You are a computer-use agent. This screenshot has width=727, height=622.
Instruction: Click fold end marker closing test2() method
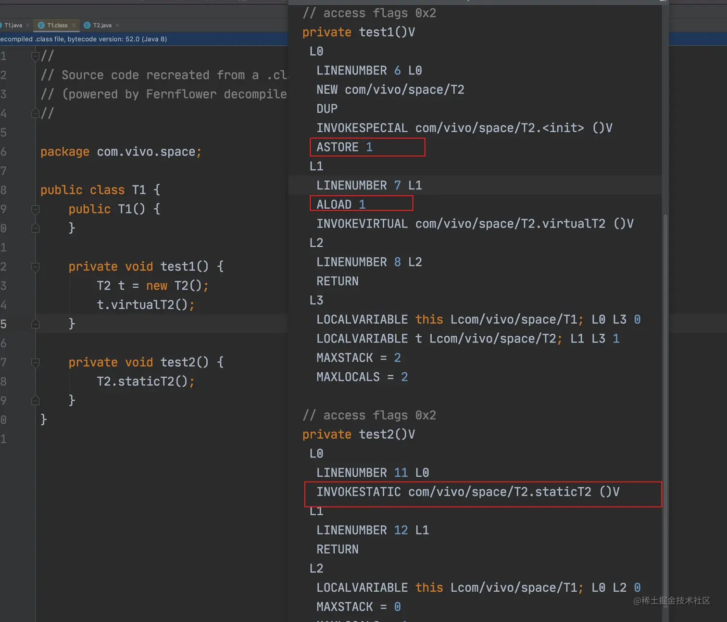(35, 400)
